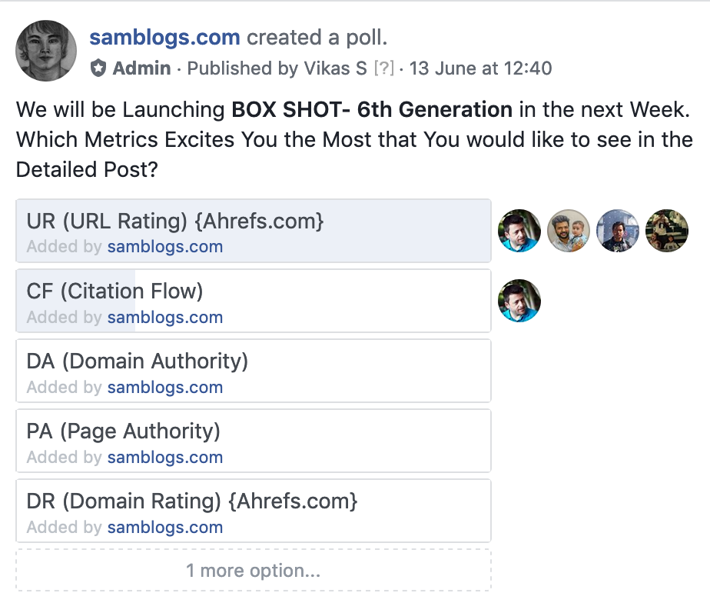Click the [?] help marker after Vikas S

383,68
